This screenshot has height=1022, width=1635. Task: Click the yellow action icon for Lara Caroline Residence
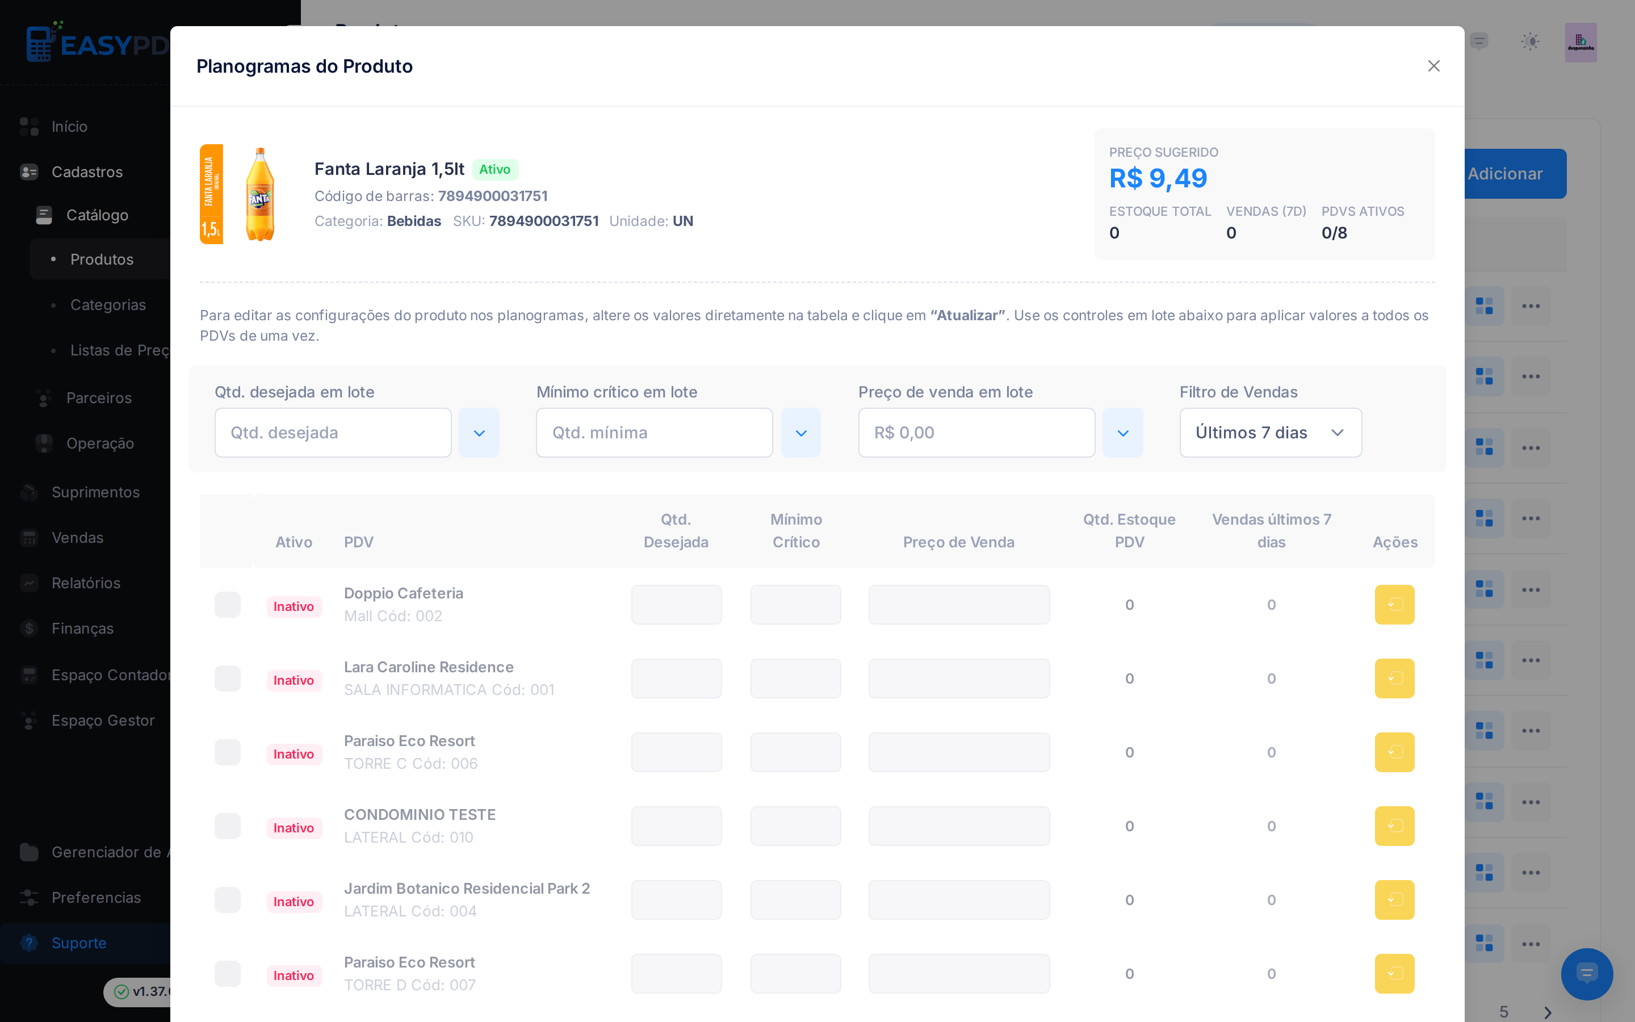coord(1394,678)
